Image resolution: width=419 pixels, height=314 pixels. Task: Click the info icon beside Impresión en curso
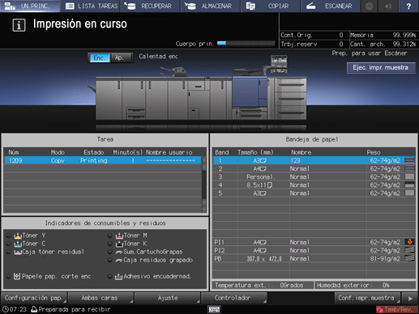[19, 25]
